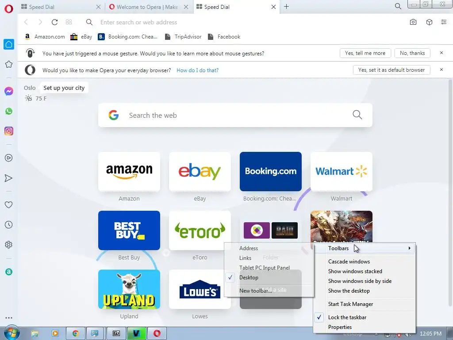Click the Speed Dial home sidebar icon
Viewport: 453px width, 340px height.
[x=9, y=44]
